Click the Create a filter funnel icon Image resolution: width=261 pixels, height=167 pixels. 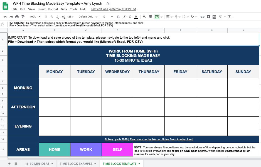pos(220,17)
